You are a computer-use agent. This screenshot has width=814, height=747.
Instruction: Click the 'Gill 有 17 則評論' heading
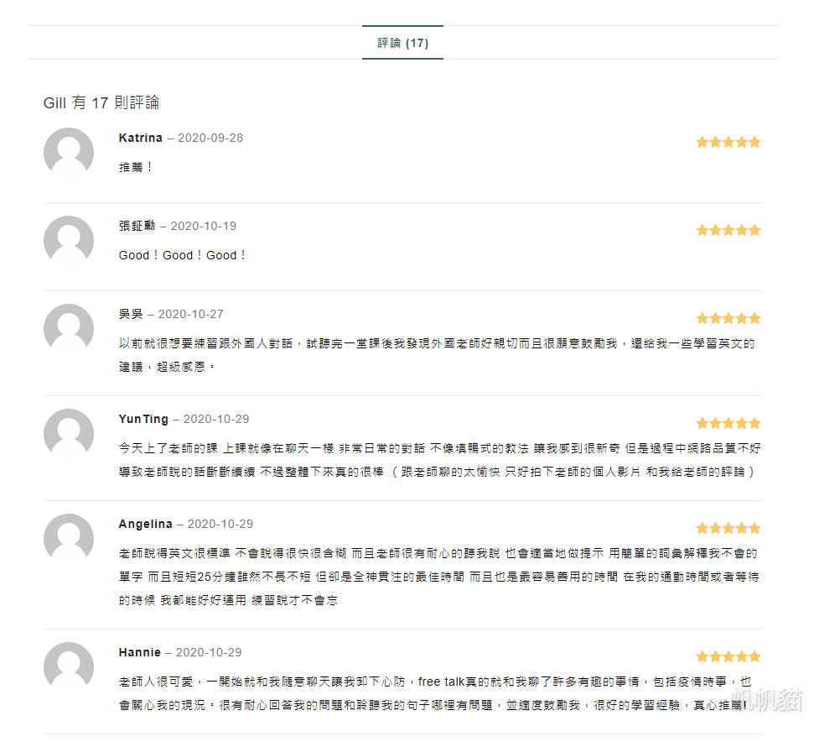tap(101, 103)
